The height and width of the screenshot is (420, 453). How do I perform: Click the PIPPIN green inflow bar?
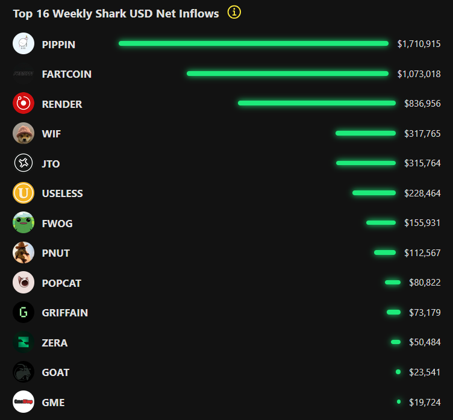tap(254, 43)
